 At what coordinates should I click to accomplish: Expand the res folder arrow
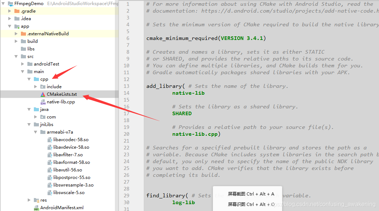pyautogui.click(x=29, y=200)
